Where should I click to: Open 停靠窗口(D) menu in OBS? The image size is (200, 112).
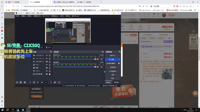[37, 16]
